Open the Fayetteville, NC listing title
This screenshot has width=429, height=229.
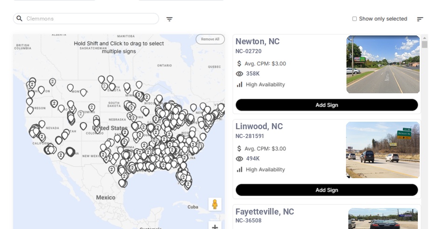(264, 212)
